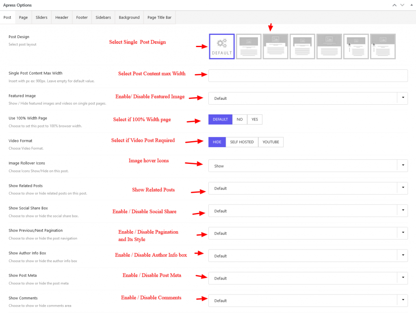Collapse the Apress Options panel
Screen dimensions: 416x314
click(411, 5)
